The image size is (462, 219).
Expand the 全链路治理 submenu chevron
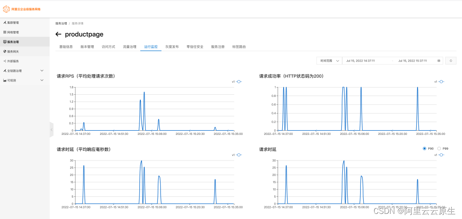pos(42,70)
